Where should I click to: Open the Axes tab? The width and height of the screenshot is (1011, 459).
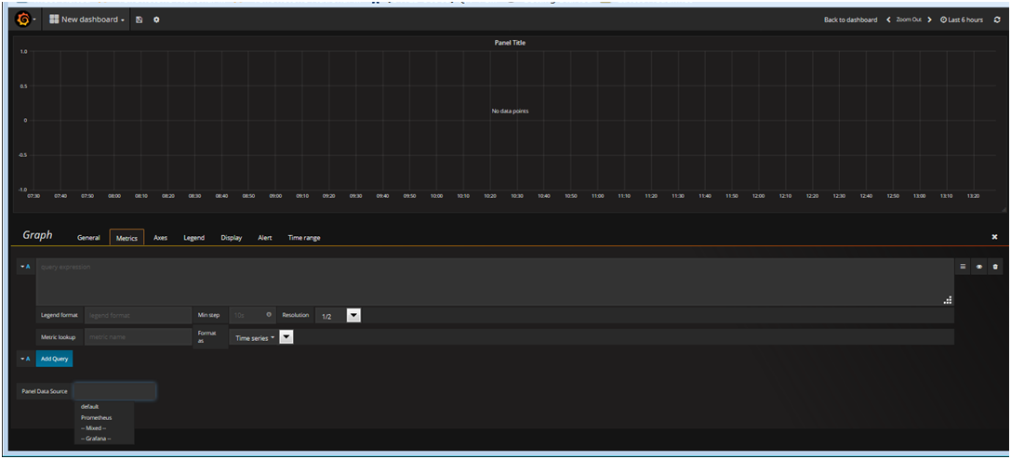click(161, 238)
